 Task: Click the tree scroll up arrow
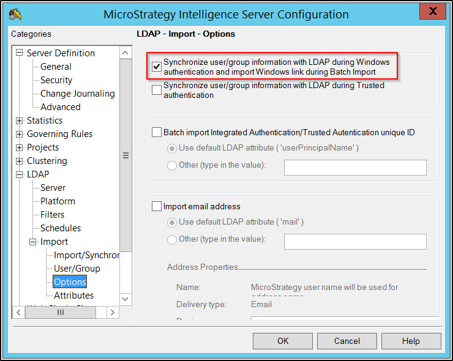pos(125,53)
